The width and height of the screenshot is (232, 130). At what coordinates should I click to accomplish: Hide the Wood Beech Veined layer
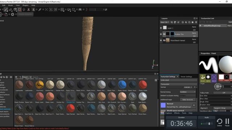(x=161, y=40)
